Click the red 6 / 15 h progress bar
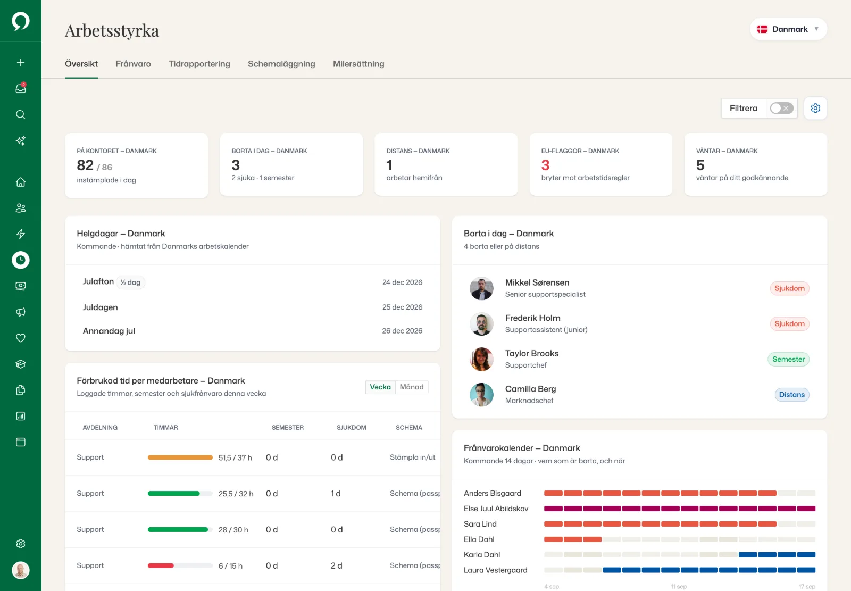851x591 pixels. coord(180,565)
